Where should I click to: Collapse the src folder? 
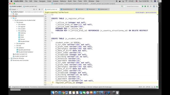tap(11, 18)
